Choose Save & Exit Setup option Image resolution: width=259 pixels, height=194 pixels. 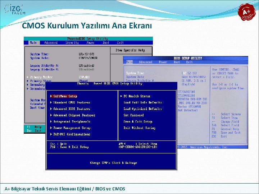tap(138, 121)
